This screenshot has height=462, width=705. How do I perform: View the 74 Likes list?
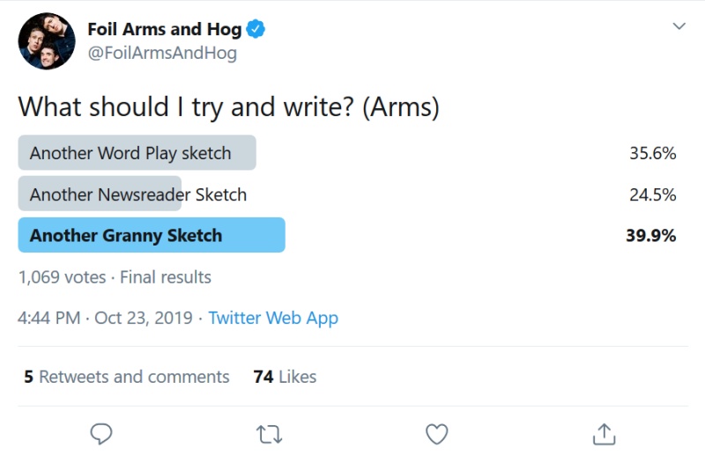click(285, 377)
